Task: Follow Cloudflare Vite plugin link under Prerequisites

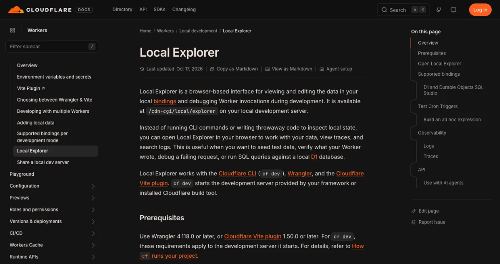Action: click(x=252, y=236)
